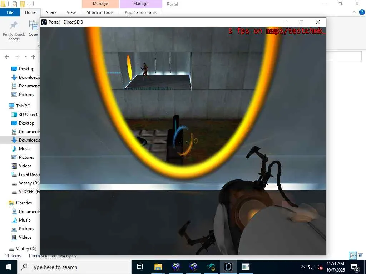
Task: Open the recent locations dropdown arrow
Action: (26, 57)
